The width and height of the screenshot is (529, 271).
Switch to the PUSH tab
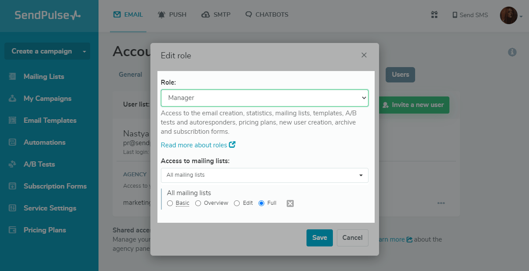[x=172, y=14]
